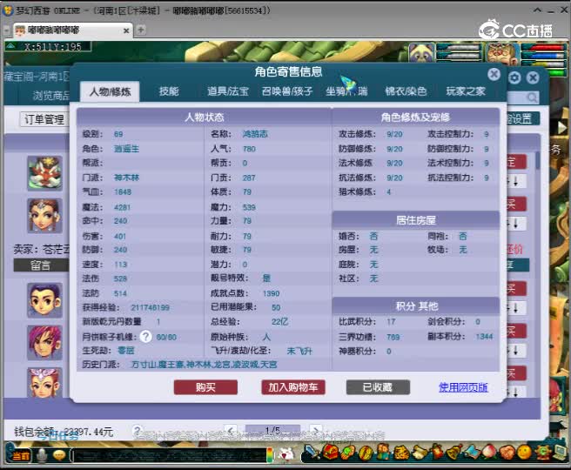
Task: Select the female avatar with forehead jewel
Action: 44,216
